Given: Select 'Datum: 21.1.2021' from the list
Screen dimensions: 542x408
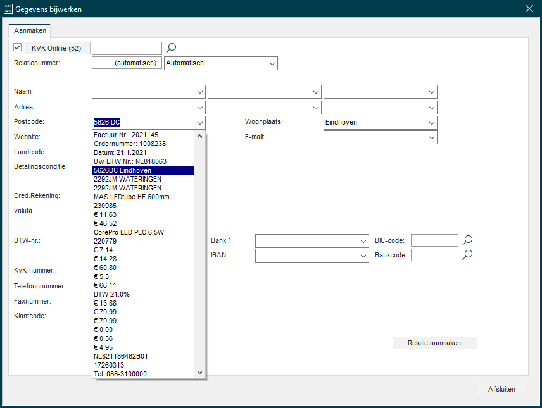Looking at the screenshot, I should tap(144, 152).
